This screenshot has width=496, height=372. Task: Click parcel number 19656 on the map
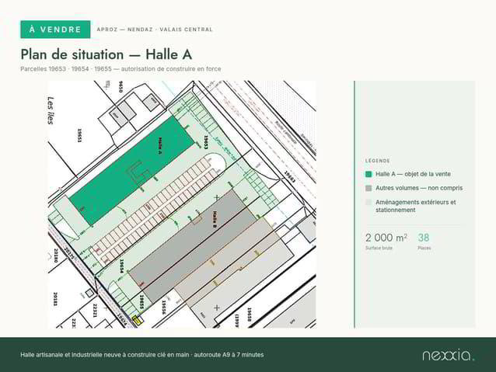(163, 308)
